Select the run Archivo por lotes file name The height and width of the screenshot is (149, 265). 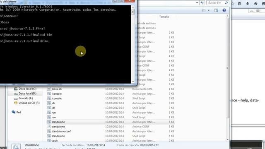pos(53,113)
